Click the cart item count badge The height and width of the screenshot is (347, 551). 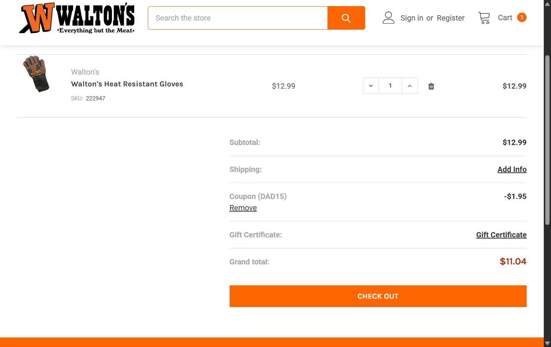[522, 18]
